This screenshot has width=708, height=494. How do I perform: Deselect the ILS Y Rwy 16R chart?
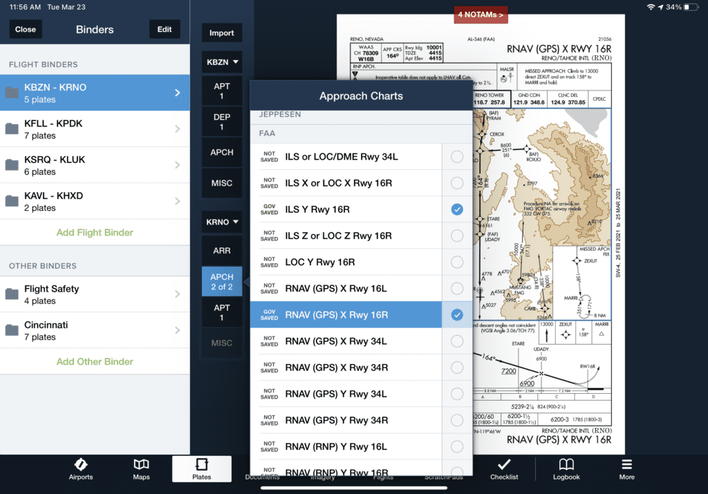point(456,209)
